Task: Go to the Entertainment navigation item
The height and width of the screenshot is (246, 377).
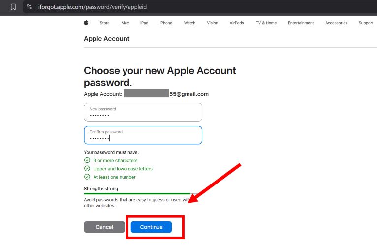Action: [x=301, y=23]
